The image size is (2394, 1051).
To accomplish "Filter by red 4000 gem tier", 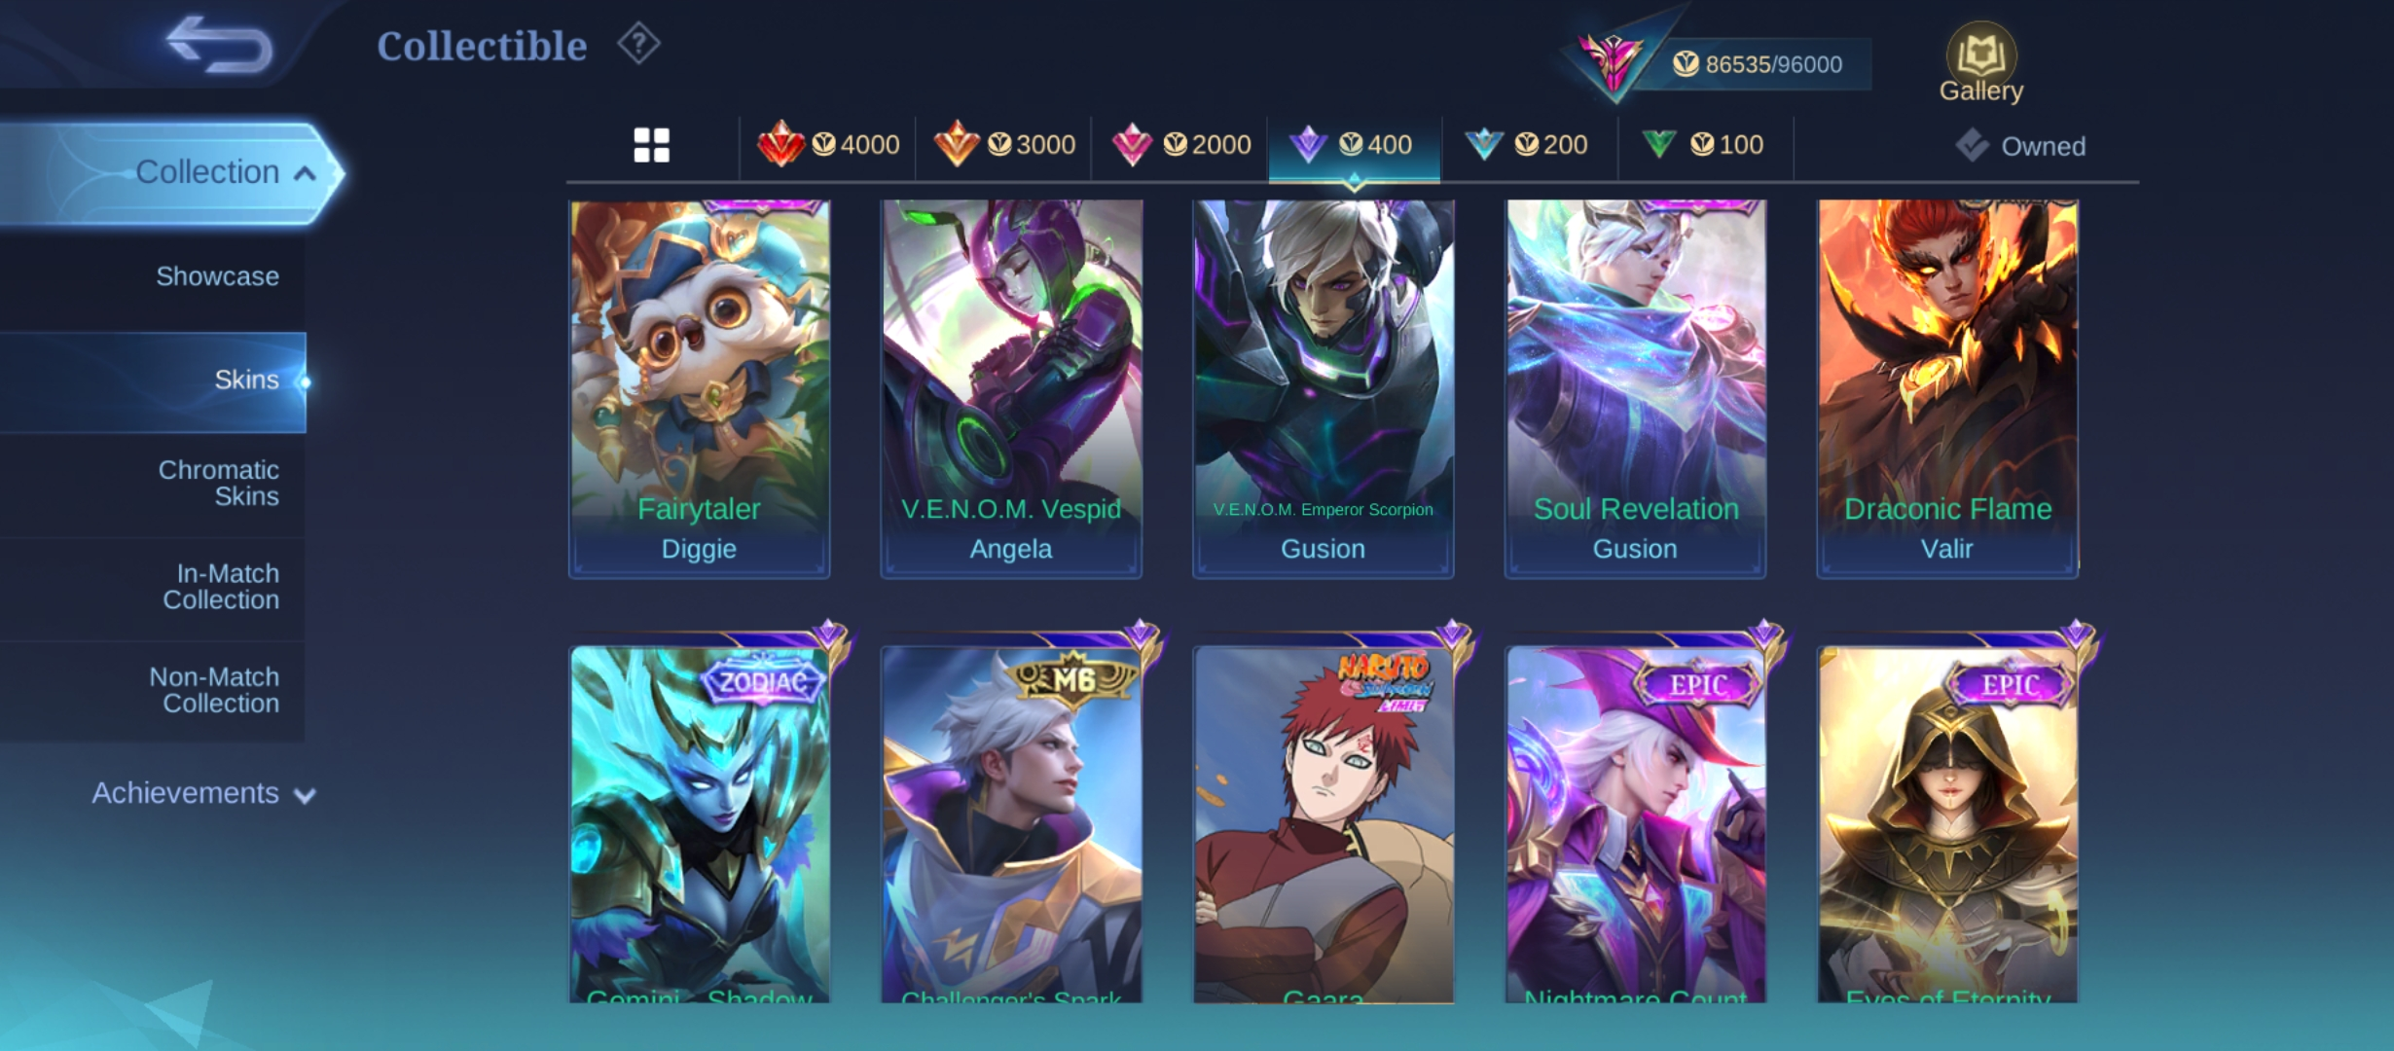I will 828,145.
